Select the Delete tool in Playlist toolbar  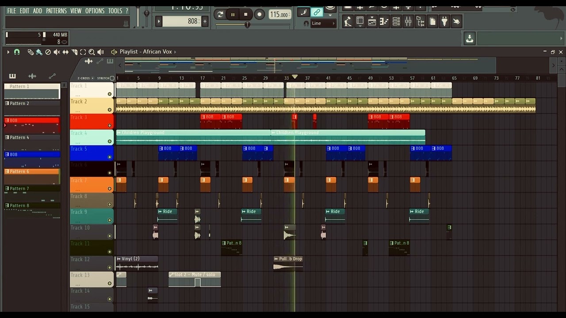tap(48, 52)
